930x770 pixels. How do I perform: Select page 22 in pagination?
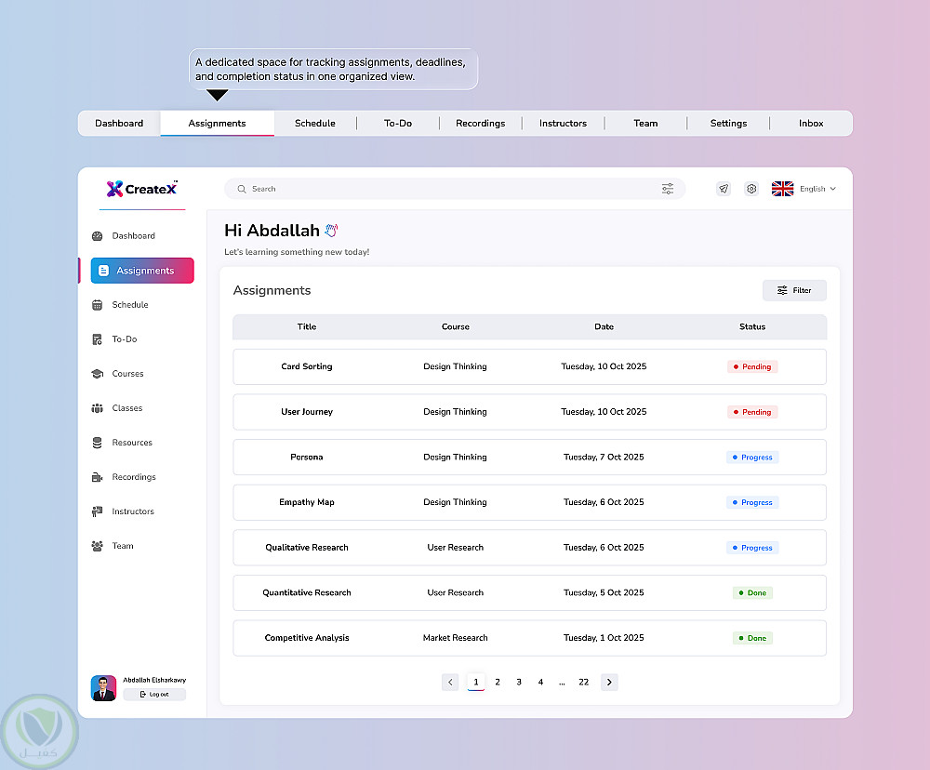pyautogui.click(x=584, y=683)
